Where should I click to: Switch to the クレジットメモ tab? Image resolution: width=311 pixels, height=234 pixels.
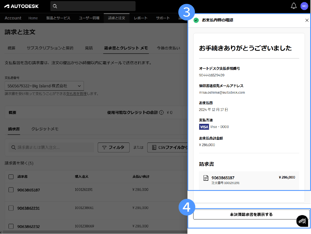click(45, 129)
